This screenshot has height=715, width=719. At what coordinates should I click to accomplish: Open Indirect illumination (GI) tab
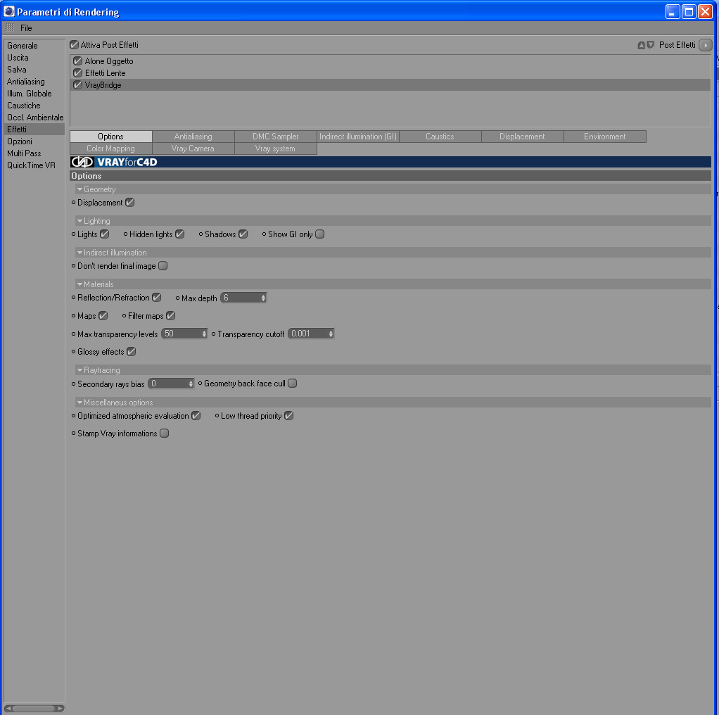pyautogui.click(x=357, y=137)
